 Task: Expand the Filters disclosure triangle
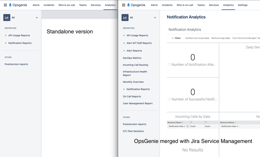click(x=173, y=38)
